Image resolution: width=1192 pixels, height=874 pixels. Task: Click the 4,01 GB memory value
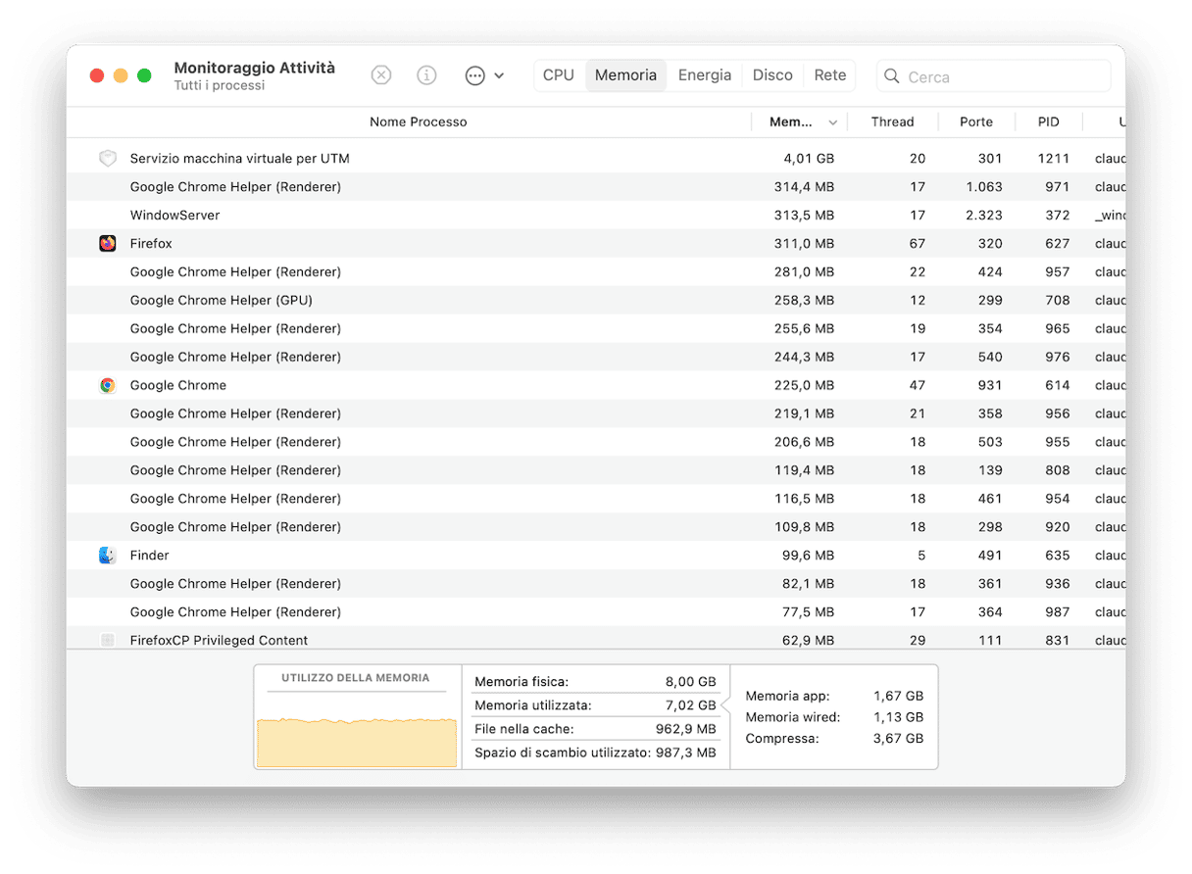[809, 159]
